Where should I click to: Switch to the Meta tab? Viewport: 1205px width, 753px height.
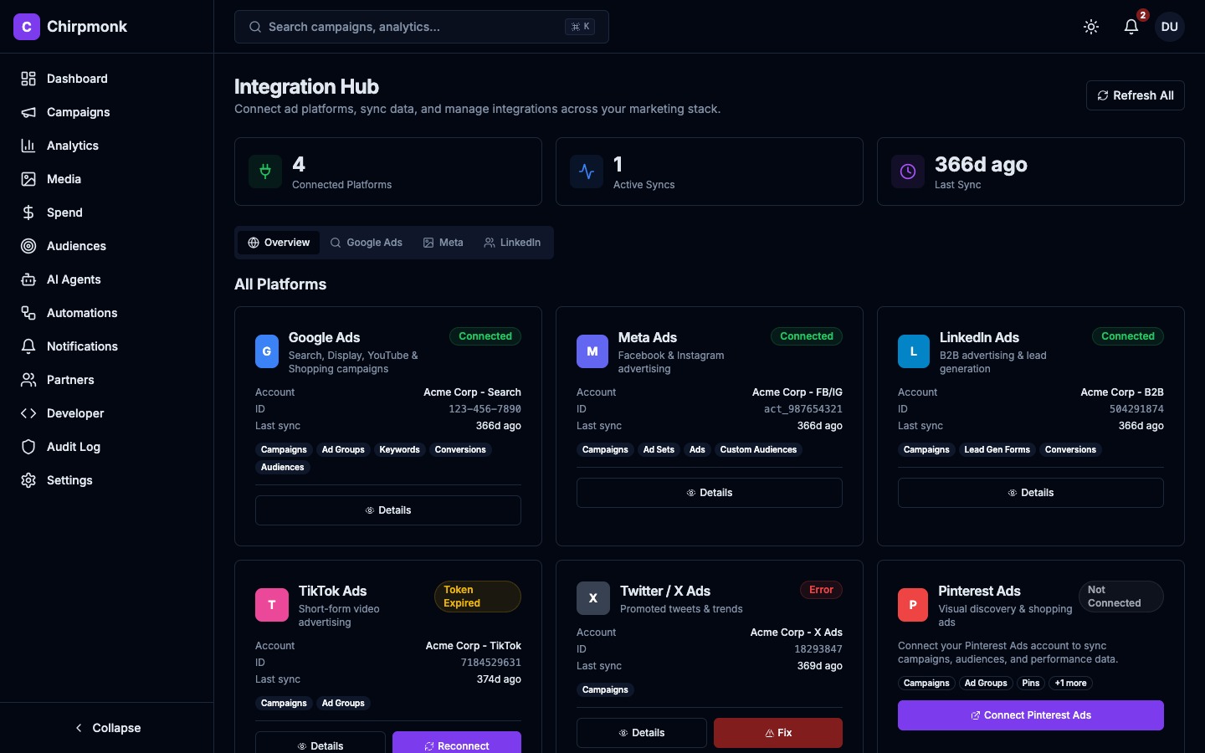coord(444,242)
